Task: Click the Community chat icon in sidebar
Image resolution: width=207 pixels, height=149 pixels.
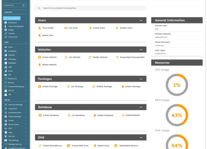Action: [6, 37]
